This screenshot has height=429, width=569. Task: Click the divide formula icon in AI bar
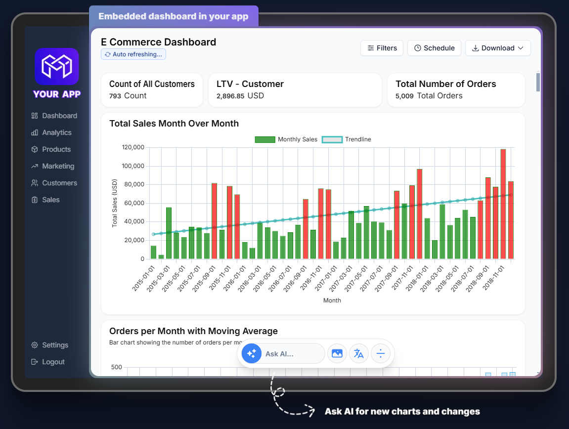(381, 353)
